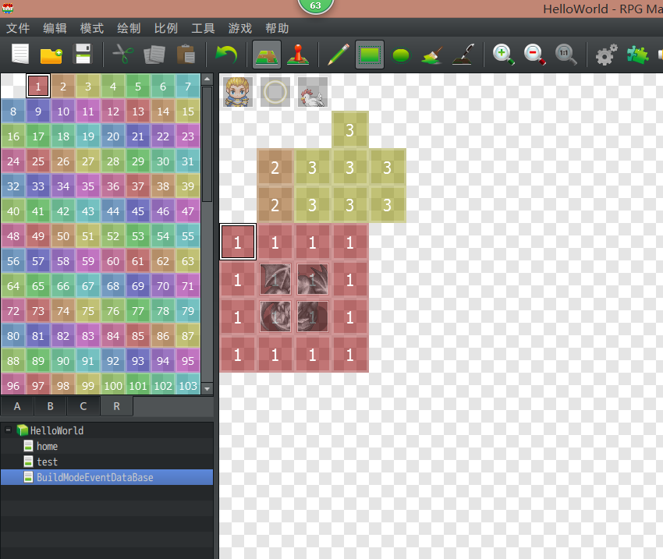Switch to tileset tab A
The image size is (663, 559).
click(17, 406)
